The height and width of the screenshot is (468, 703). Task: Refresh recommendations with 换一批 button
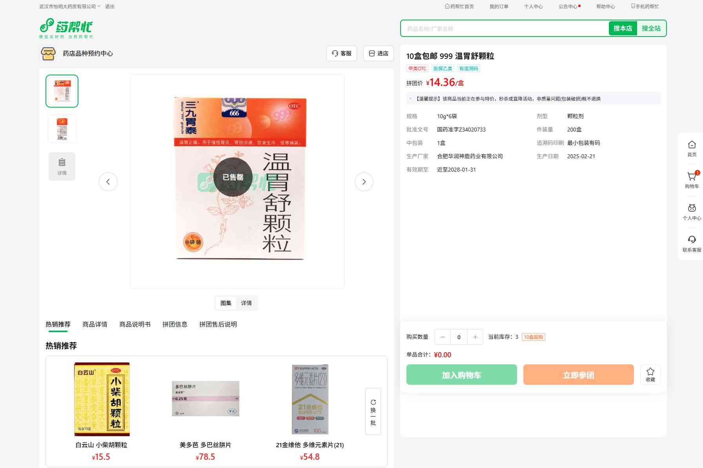[x=373, y=411]
